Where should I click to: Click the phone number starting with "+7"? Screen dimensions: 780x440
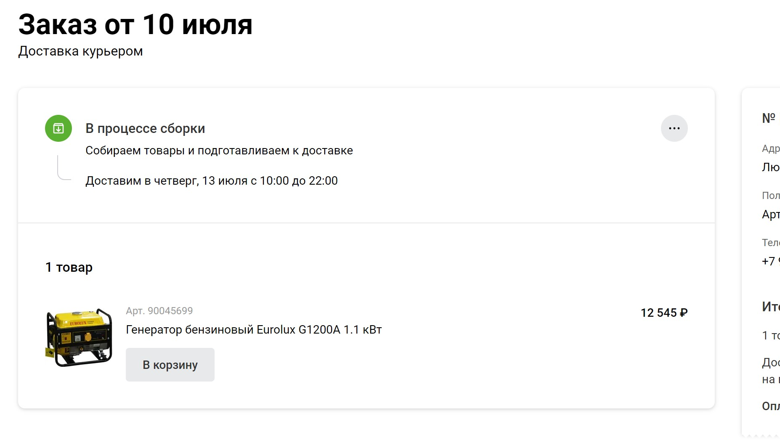770,261
